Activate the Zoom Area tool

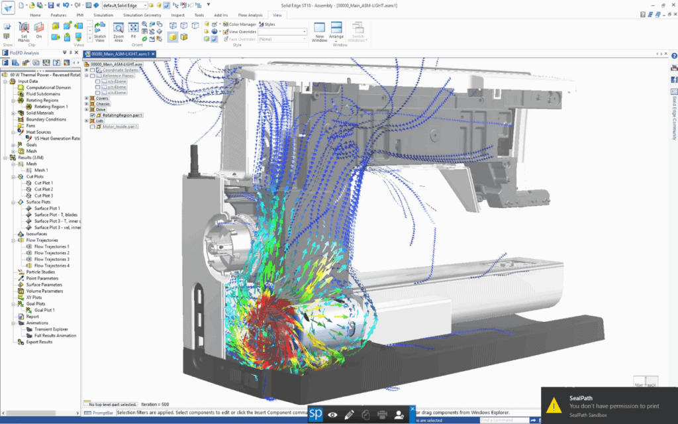119,32
